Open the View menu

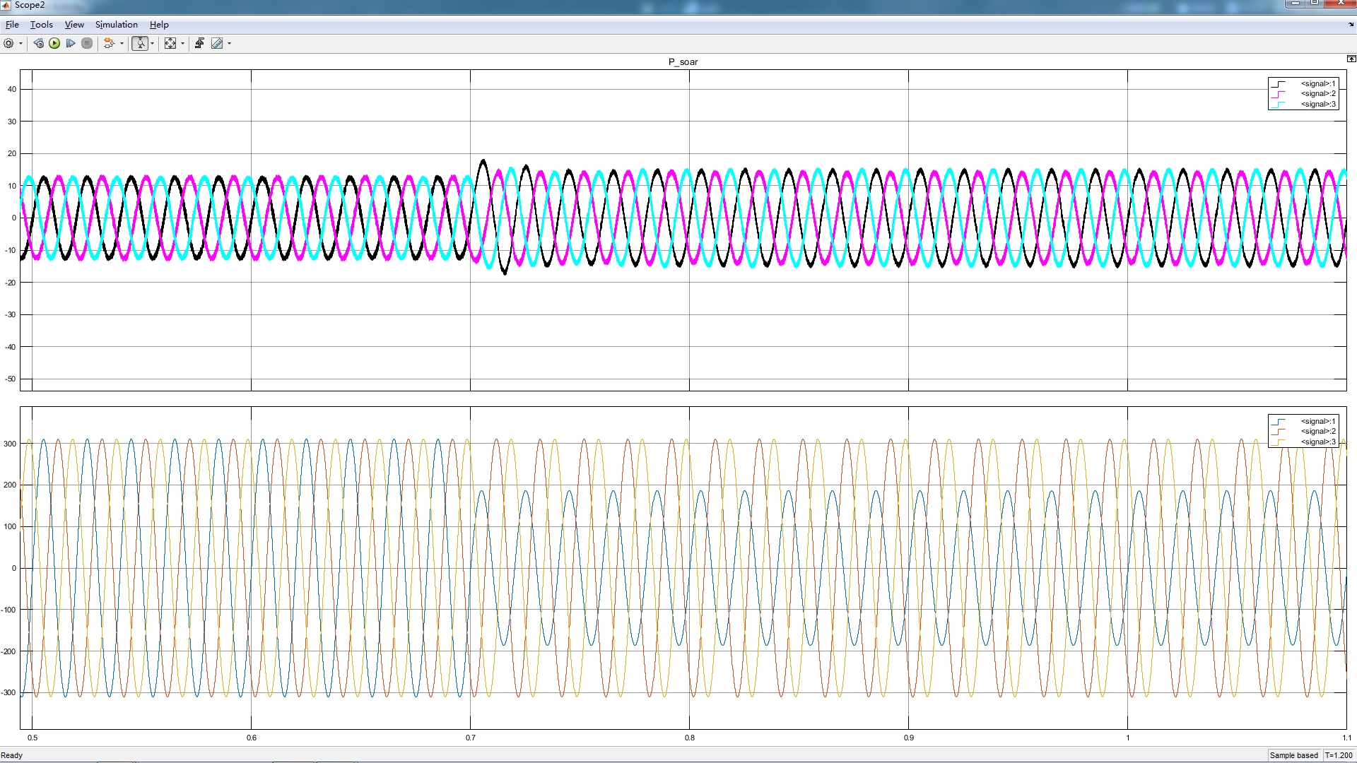pyautogui.click(x=74, y=25)
